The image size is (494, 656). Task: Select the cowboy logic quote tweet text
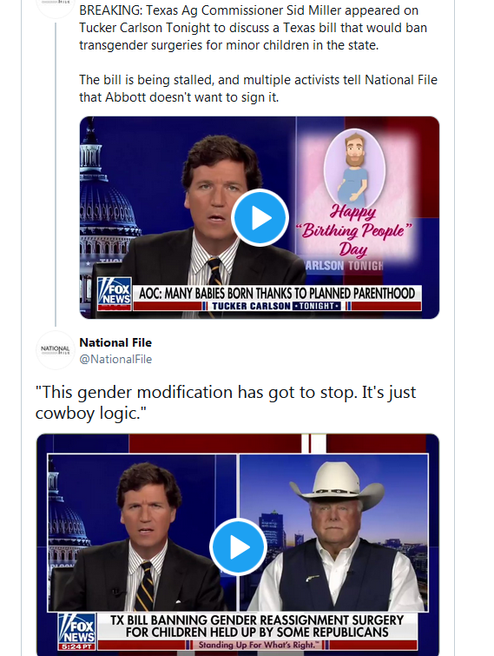[226, 402]
